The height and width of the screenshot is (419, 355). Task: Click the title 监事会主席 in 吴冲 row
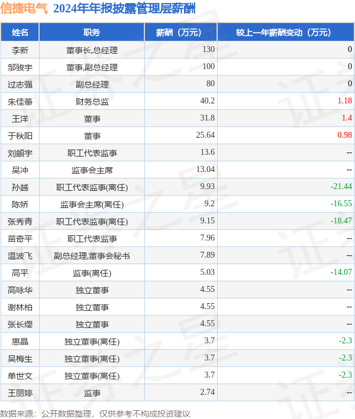92,170
